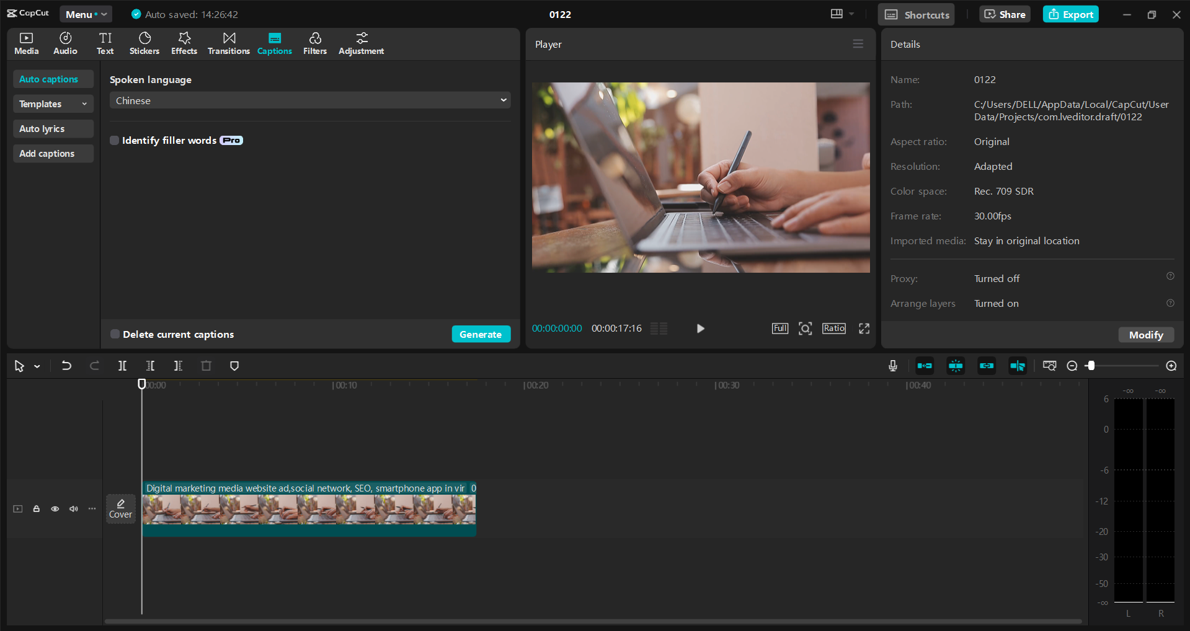Open the Menu dropdown
1190x631 pixels.
click(85, 14)
